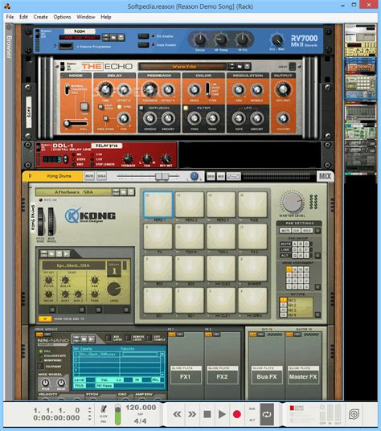Click the song position stepper arrows
Viewport: 381px width, 431px height.
pos(89,414)
